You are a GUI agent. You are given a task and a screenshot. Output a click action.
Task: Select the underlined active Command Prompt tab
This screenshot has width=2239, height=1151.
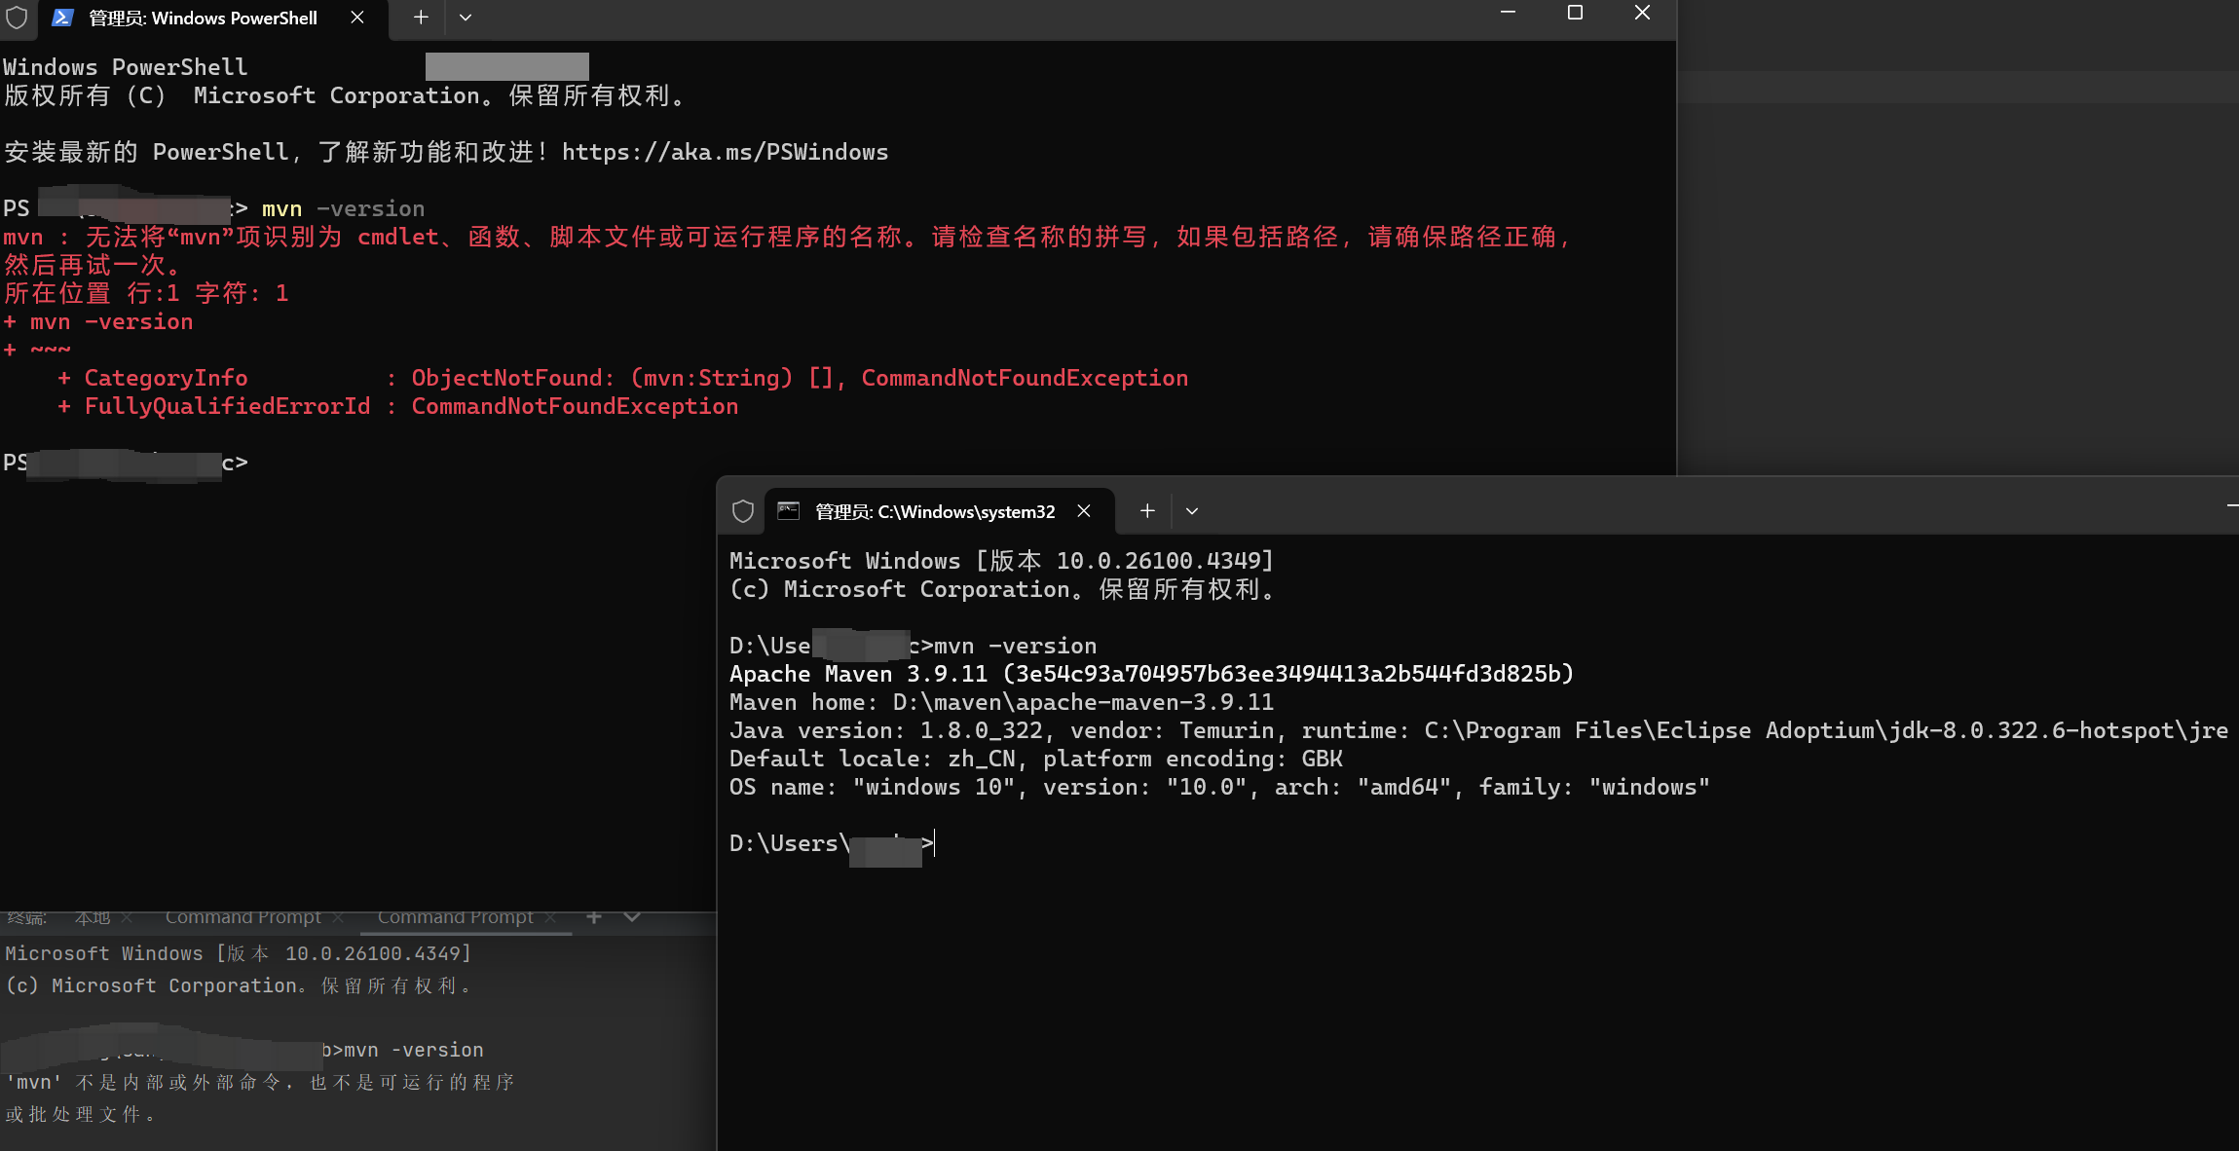[456, 917]
